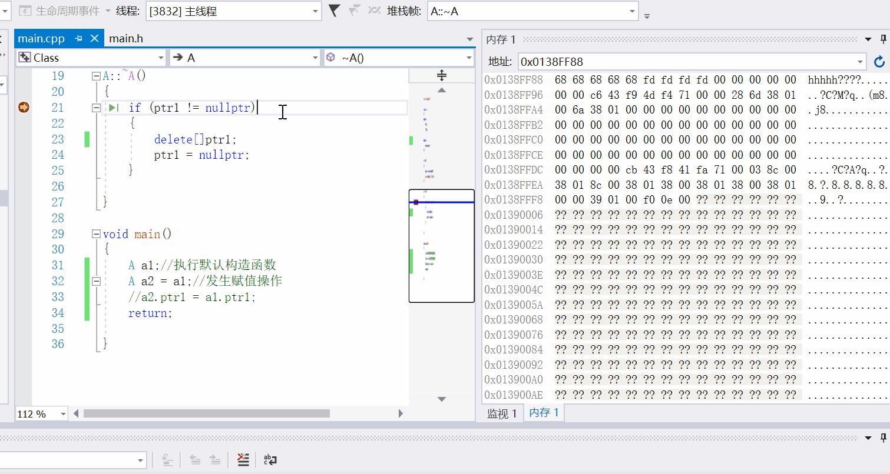890x474 pixels.
Task: Open the Class scope dropdown
Action: pos(161,58)
